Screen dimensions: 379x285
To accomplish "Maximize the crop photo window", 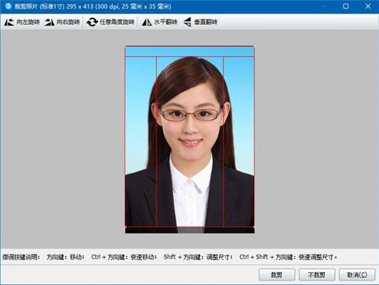I will pyautogui.click(x=346, y=6).
